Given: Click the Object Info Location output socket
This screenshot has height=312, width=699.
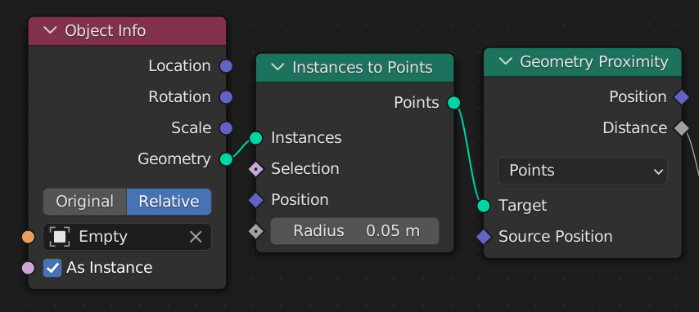Looking at the screenshot, I should coord(227,66).
